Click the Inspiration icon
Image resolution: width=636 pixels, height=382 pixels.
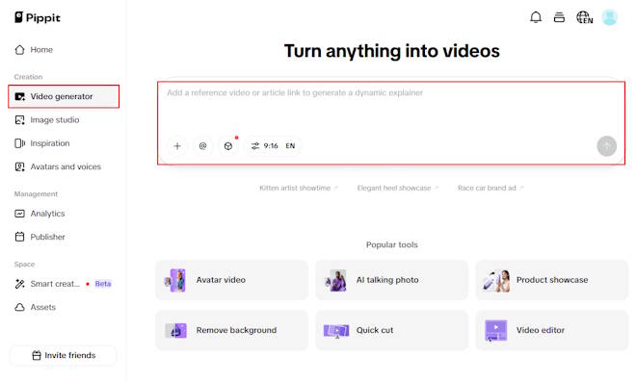[19, 143]
